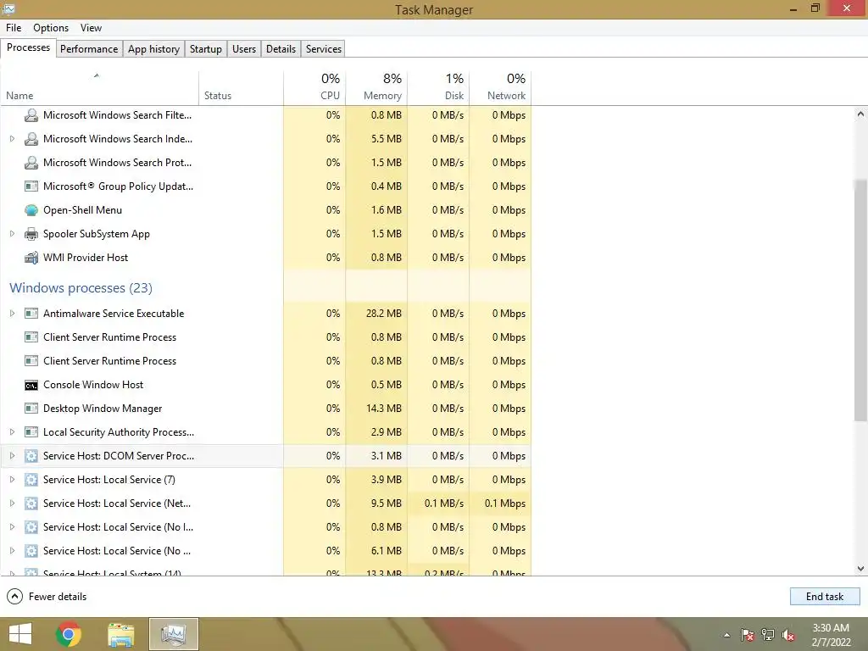Launch Google Chrome from the taskbar
868x651 pixels.
pos(69,634)
